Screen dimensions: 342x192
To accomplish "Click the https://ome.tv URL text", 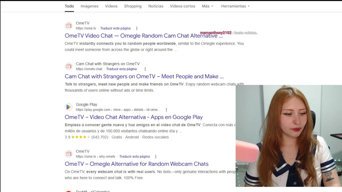I will pyautogui.click(x=86, y=28).
